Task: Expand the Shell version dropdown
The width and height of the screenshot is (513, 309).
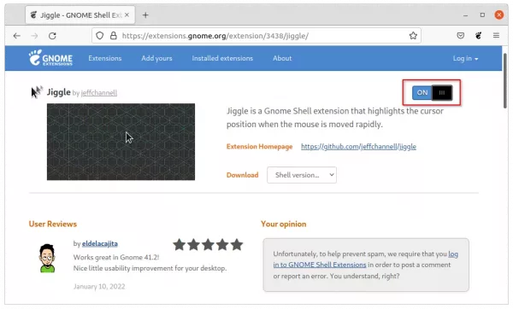Action: 301,175
